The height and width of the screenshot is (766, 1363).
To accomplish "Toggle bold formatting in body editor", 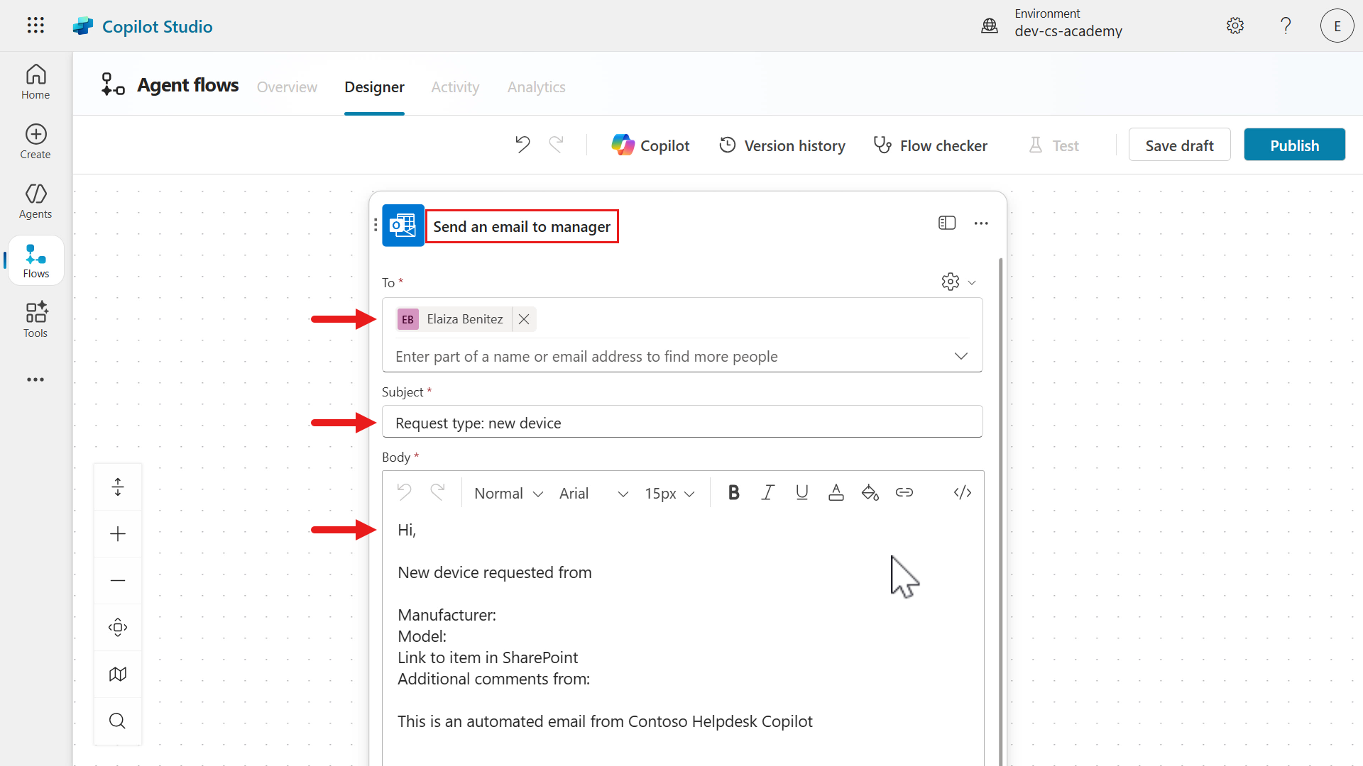I will point(734,493).
